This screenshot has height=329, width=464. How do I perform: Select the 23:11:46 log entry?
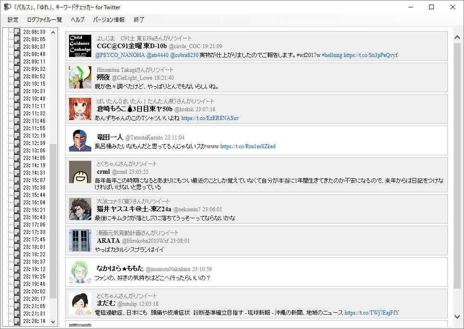click(34, 121)
